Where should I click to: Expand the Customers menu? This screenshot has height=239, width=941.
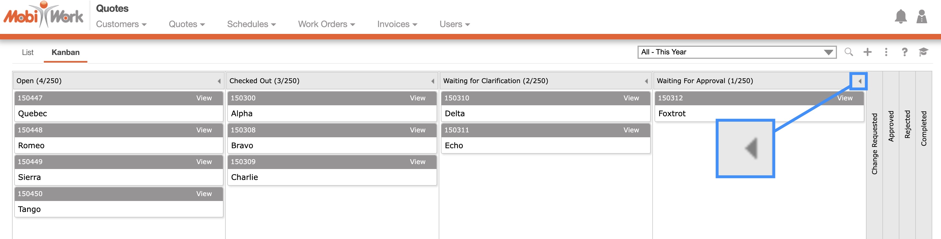point(121,24)
